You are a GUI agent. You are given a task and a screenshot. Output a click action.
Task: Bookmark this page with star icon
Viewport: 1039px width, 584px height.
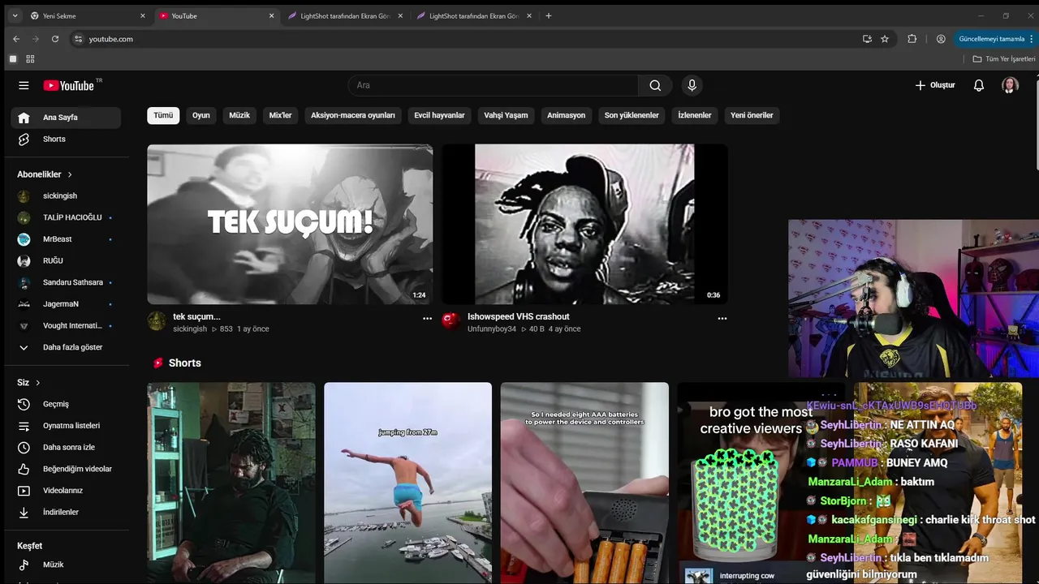point(885,39)
